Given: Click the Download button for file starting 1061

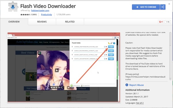Looking at the screenshot, I should point(111,55).
